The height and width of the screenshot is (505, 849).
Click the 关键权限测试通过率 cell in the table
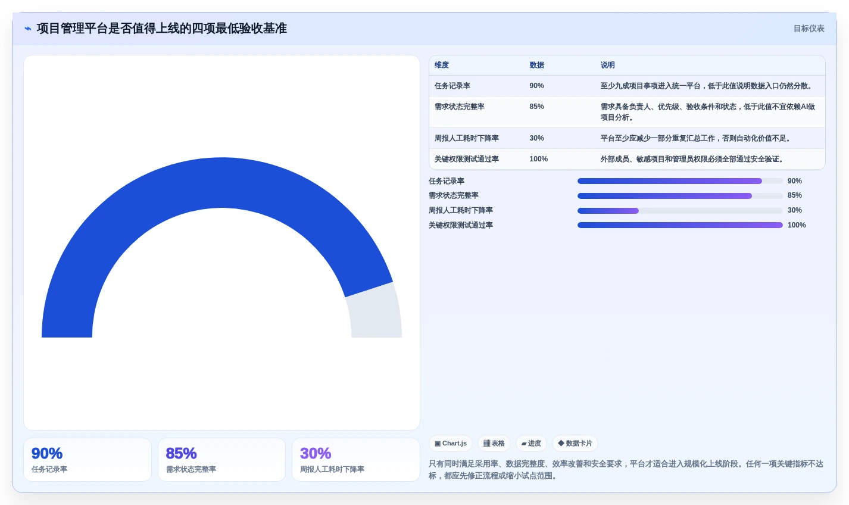pos(467,159)
